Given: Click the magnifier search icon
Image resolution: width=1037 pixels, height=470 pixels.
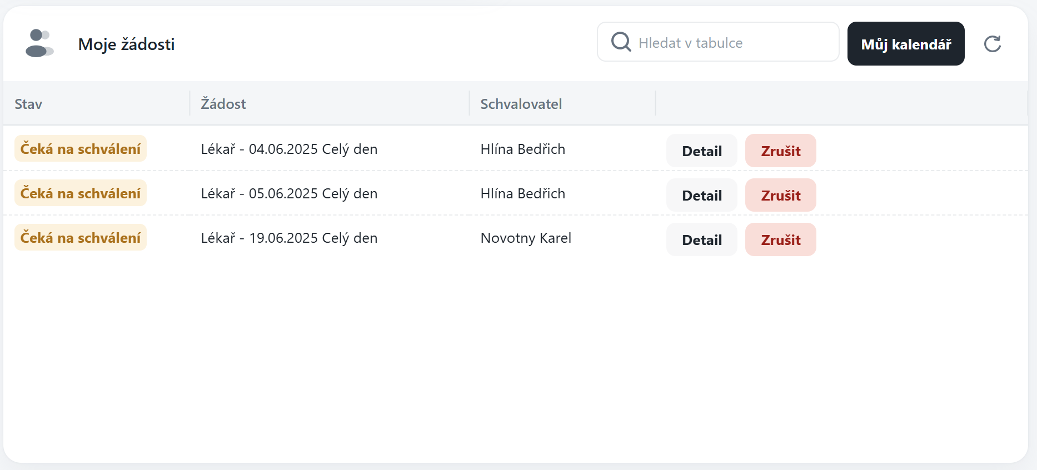Looking at the screenshot, I should coord(621,42).
